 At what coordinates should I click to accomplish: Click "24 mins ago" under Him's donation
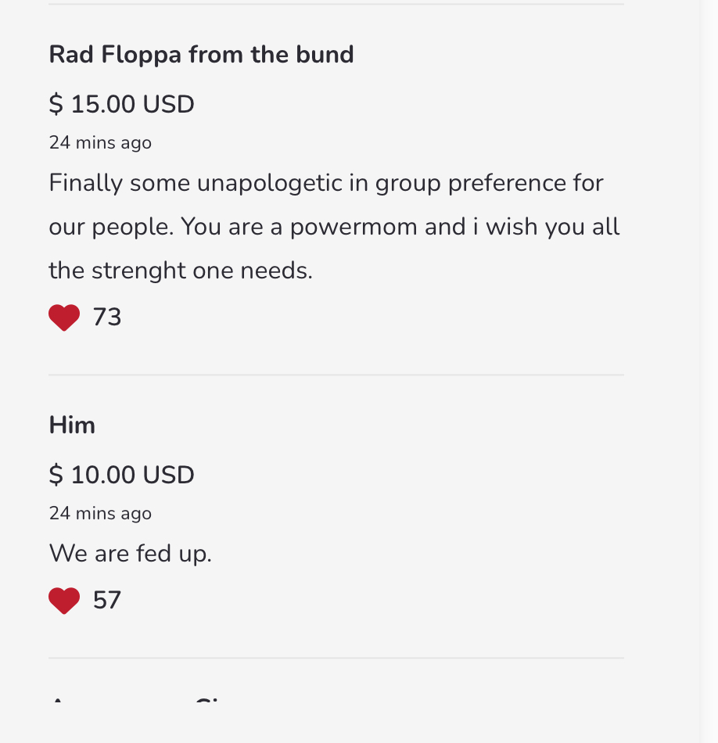pyautogui.click(x=100, y=514)
